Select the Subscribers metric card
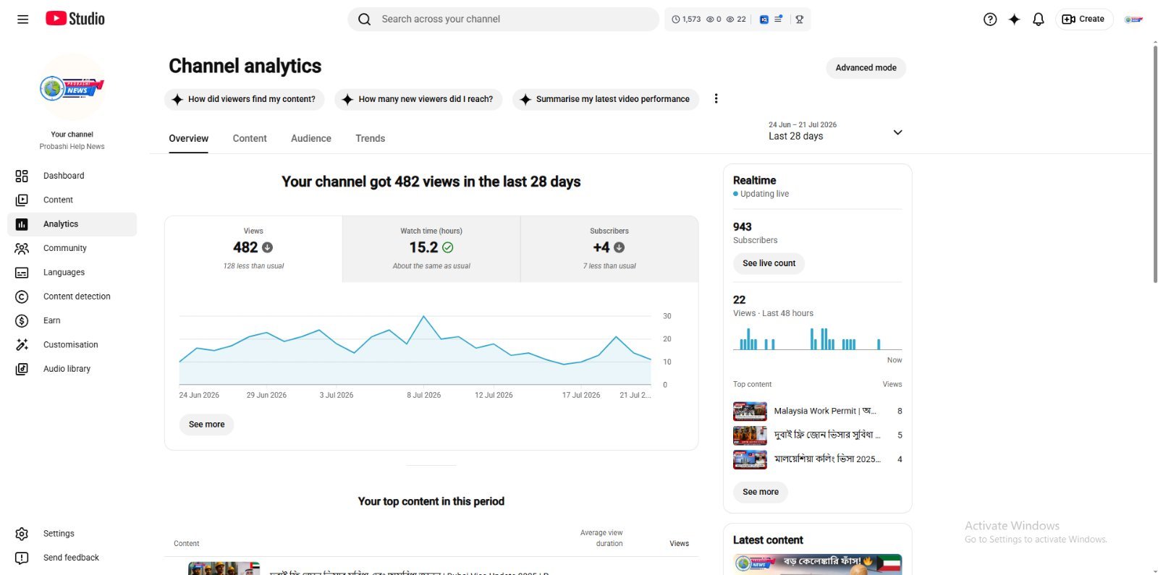Screen dimensions: 1158x575 (x=609, y=249)
